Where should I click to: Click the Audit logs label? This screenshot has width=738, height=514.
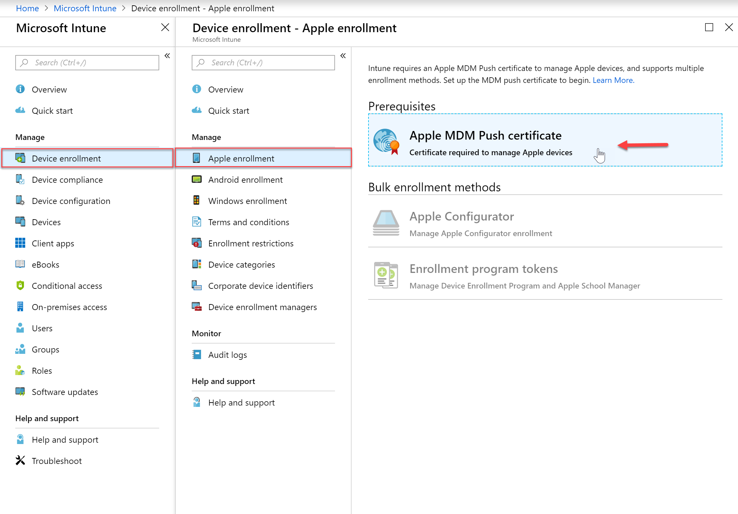228,355
